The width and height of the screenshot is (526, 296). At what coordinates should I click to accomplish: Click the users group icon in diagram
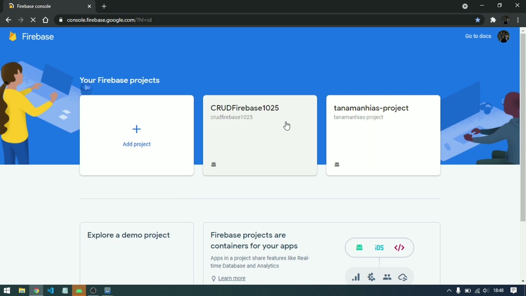coord(387,277)
